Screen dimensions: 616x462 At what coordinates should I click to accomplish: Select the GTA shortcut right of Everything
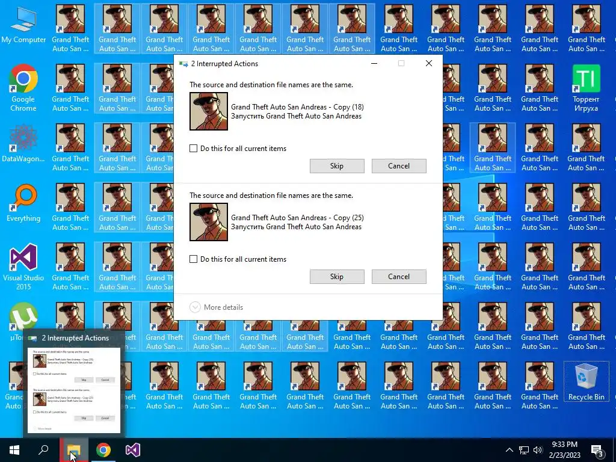(x=70, y=208)
